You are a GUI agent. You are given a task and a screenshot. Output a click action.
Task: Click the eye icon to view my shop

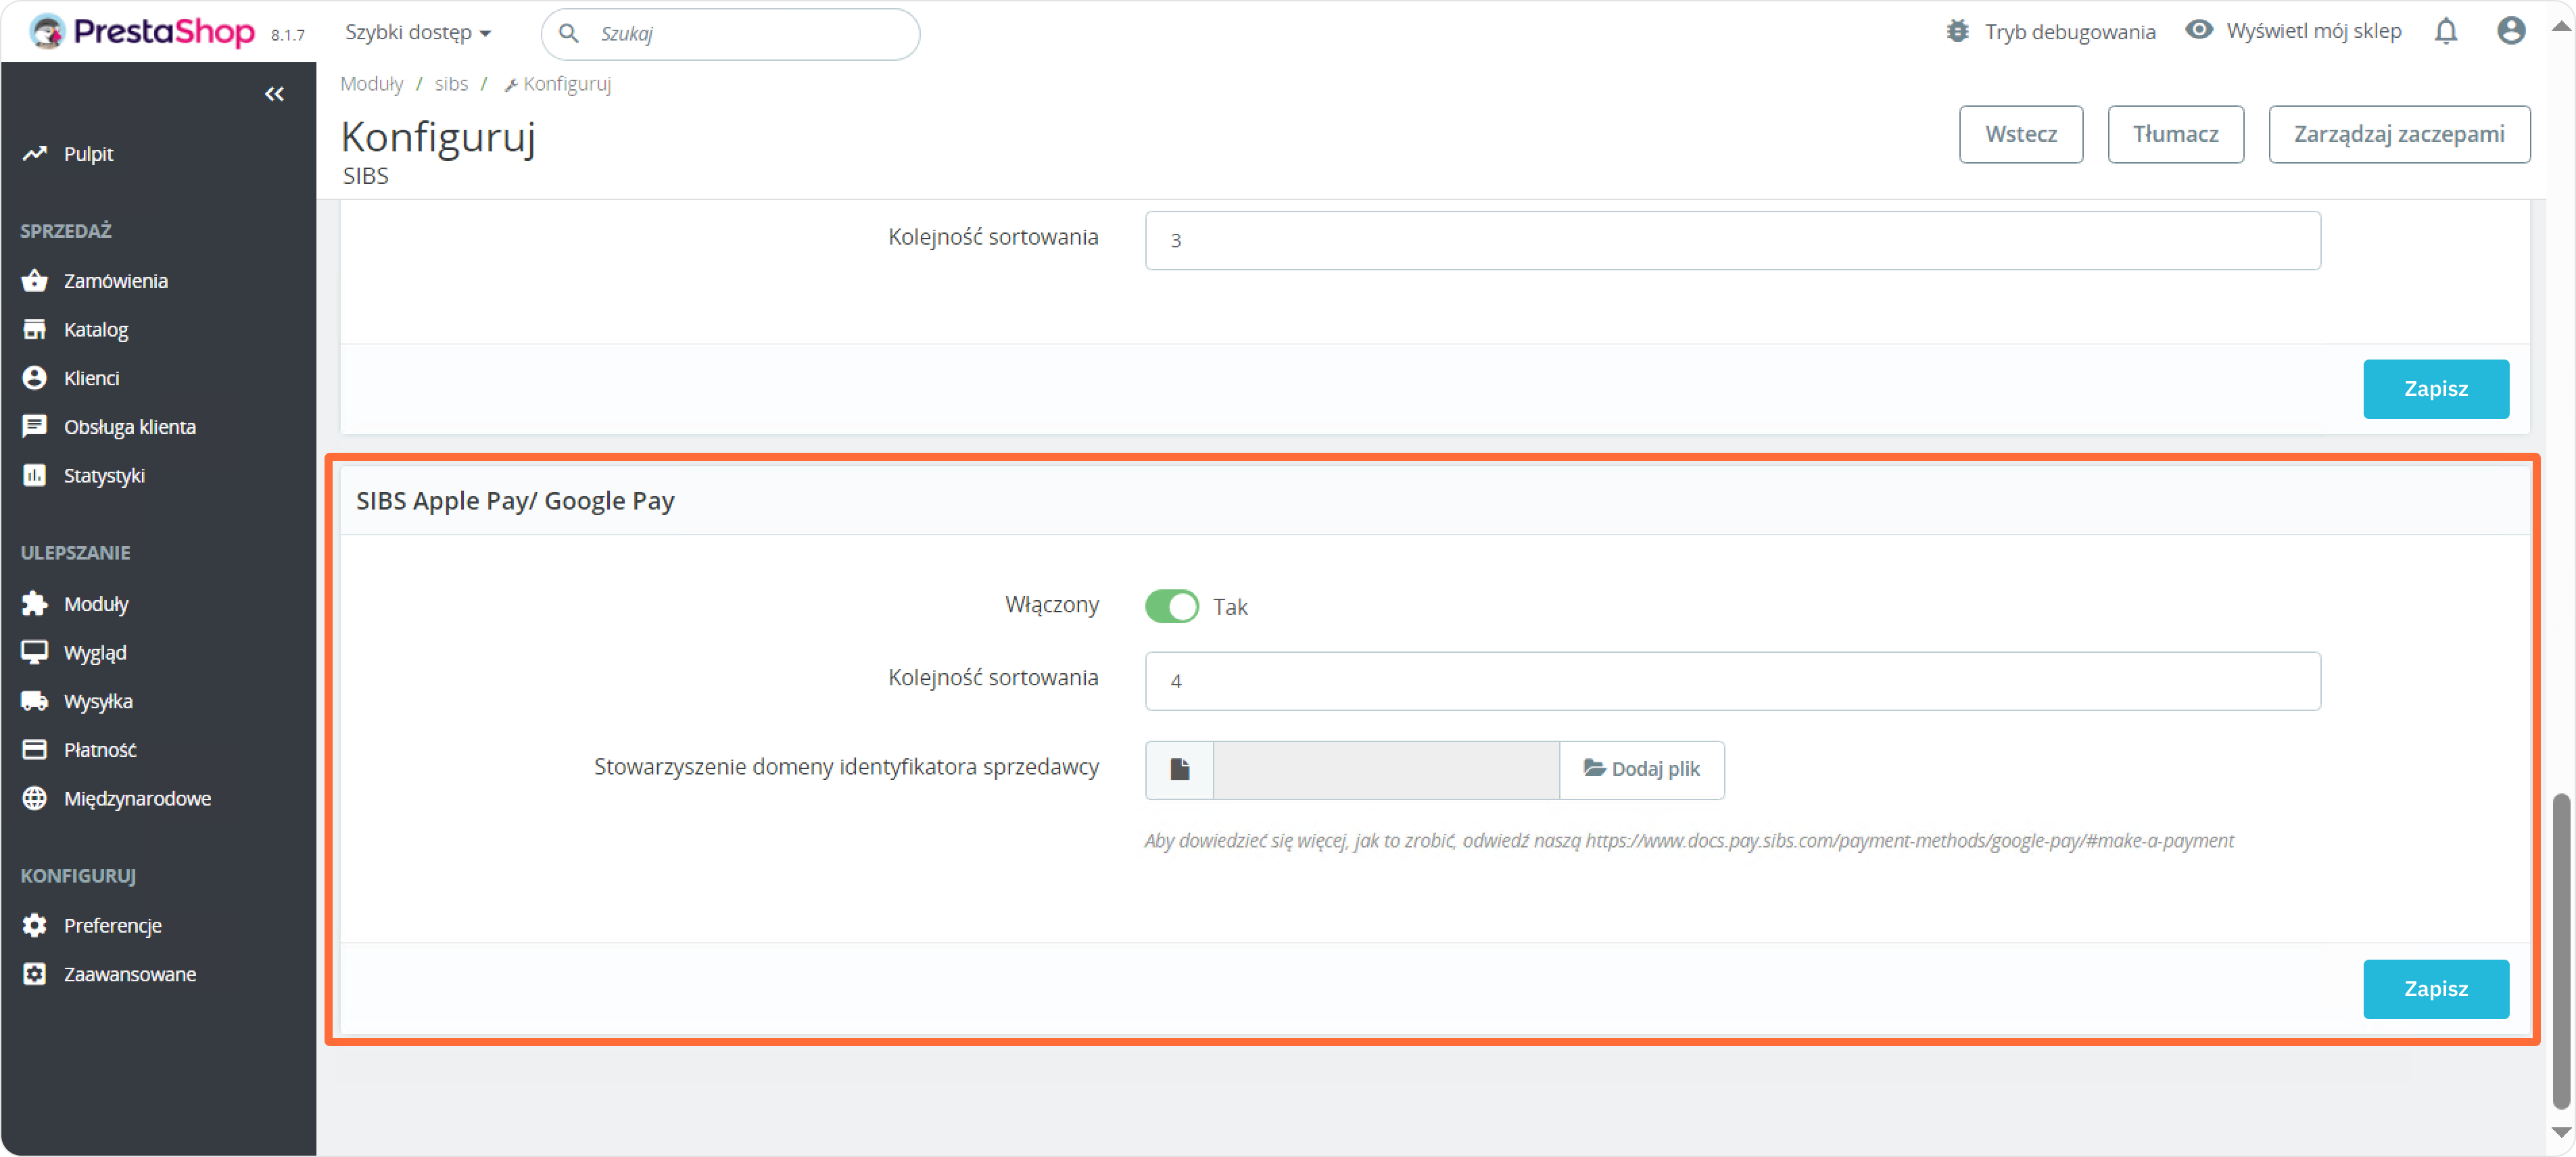tap(2198, 30)
